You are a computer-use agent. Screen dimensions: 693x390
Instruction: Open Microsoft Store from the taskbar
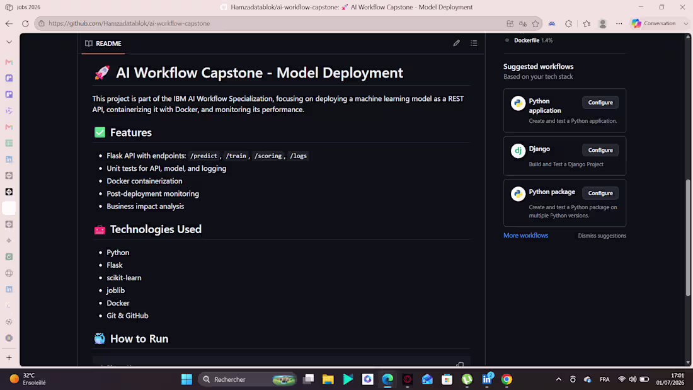[447, 379]
